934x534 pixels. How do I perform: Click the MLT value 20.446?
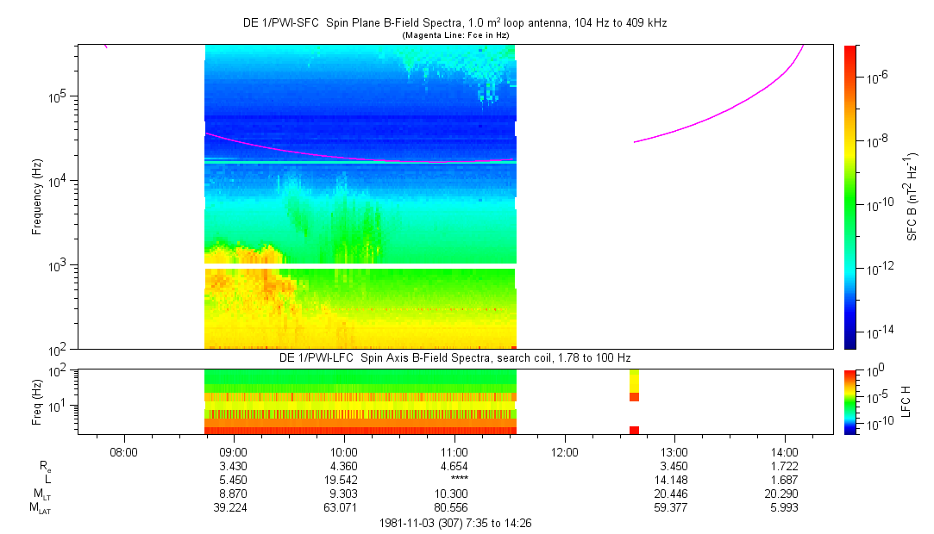[674, 494]
